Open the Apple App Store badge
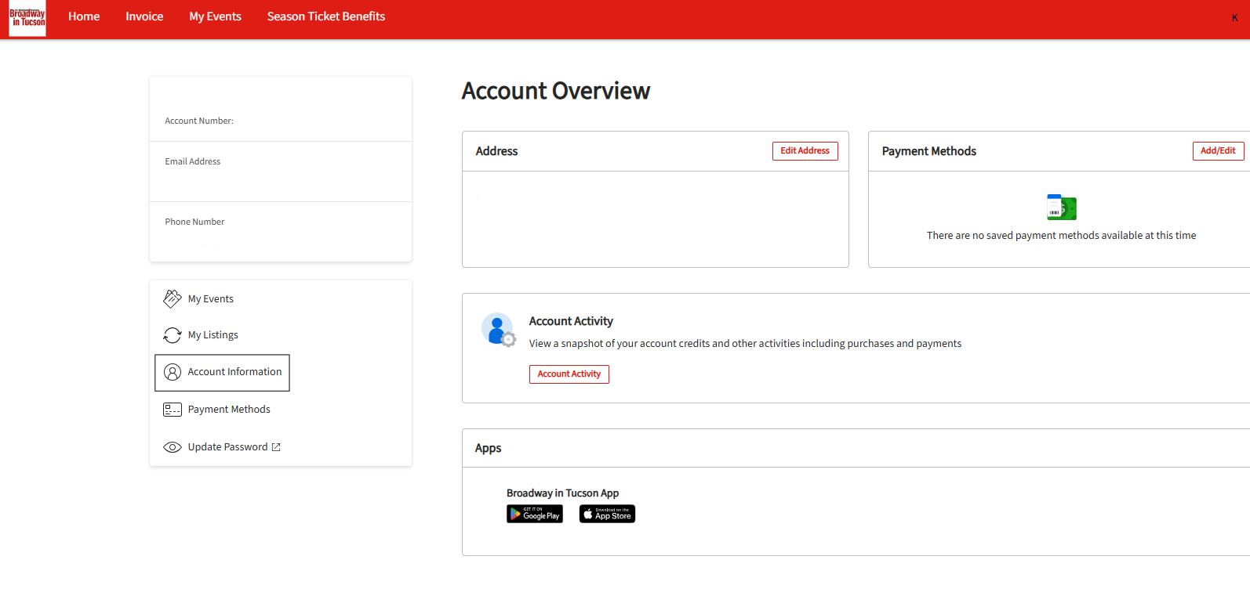 pyautogui.click(x=608, y=514)
